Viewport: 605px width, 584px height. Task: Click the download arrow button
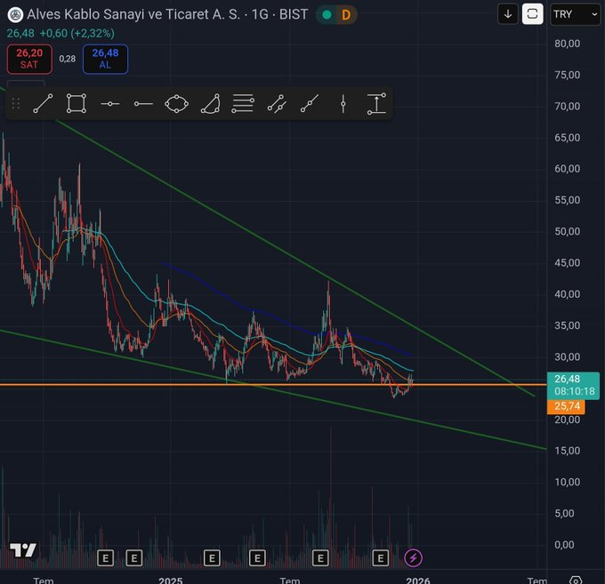508,14
